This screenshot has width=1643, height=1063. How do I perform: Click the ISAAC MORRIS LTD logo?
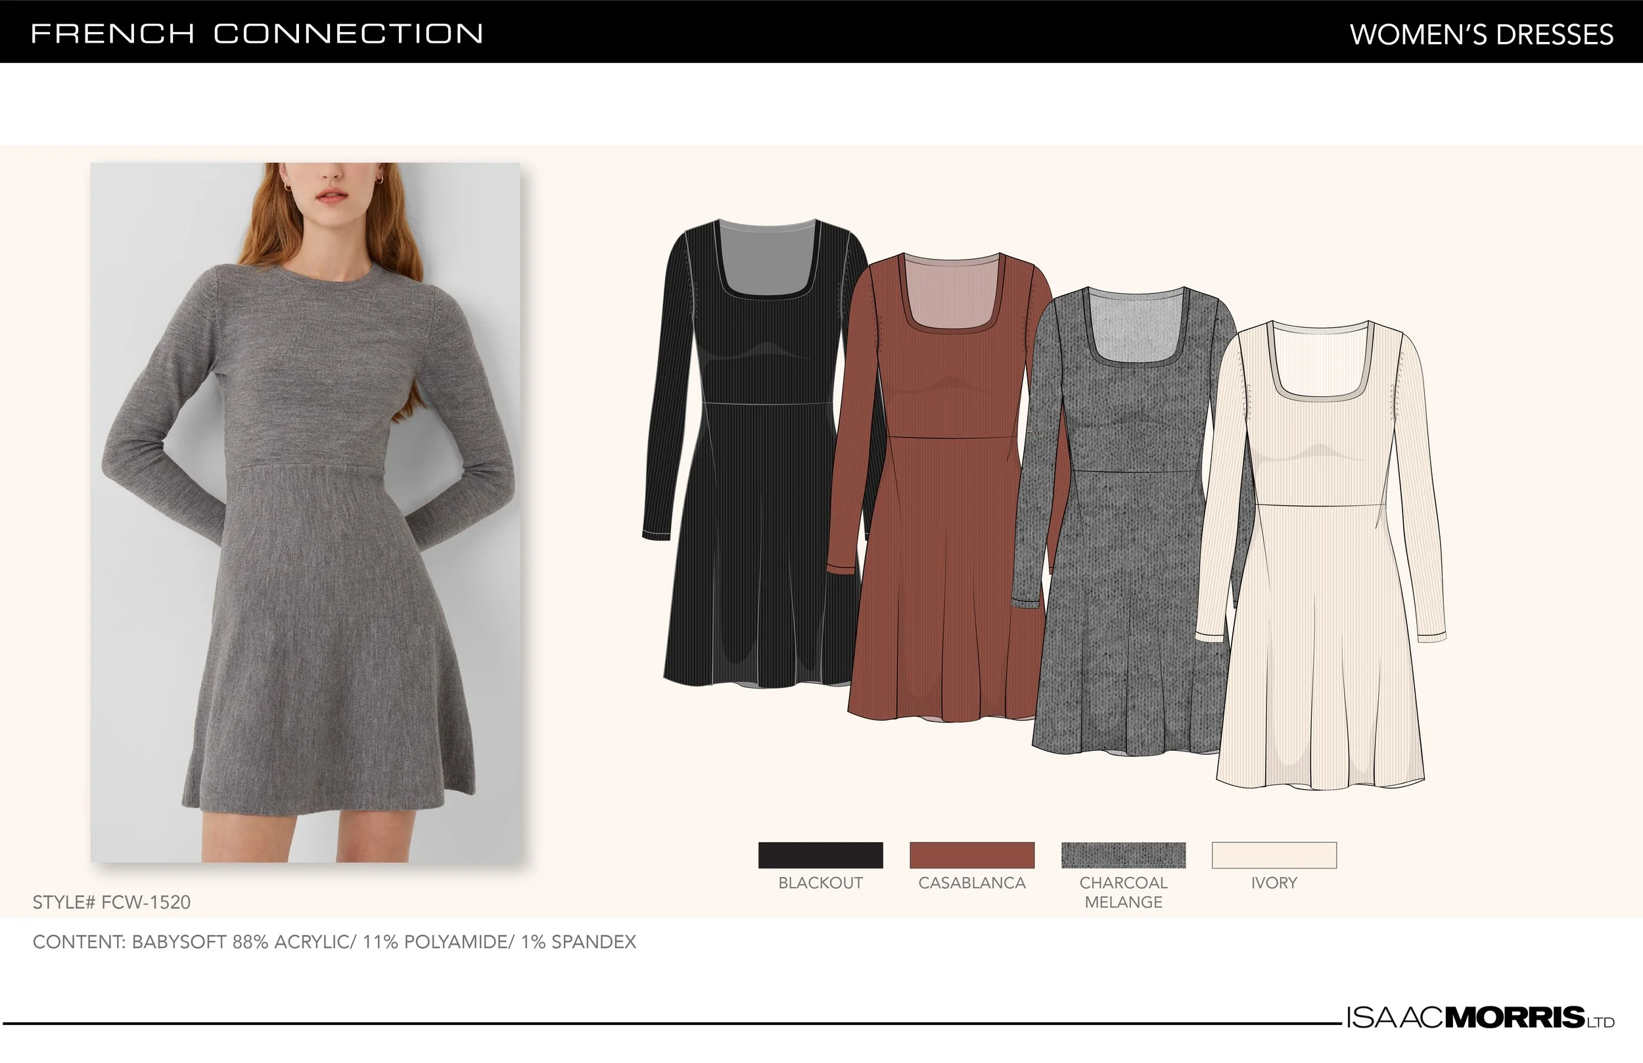coord(1480,1018)
